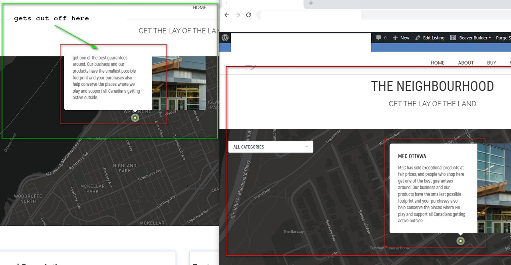Click the storefront photo in right popup
The width and height of the screenshot is (511, 265).
point(494,189)
